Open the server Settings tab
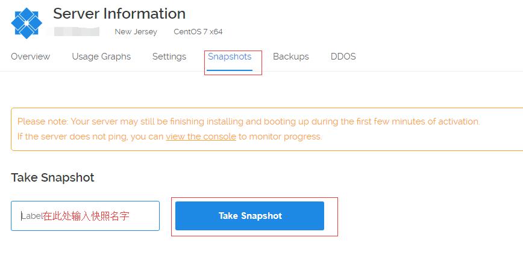 click(x=169, y=57)
